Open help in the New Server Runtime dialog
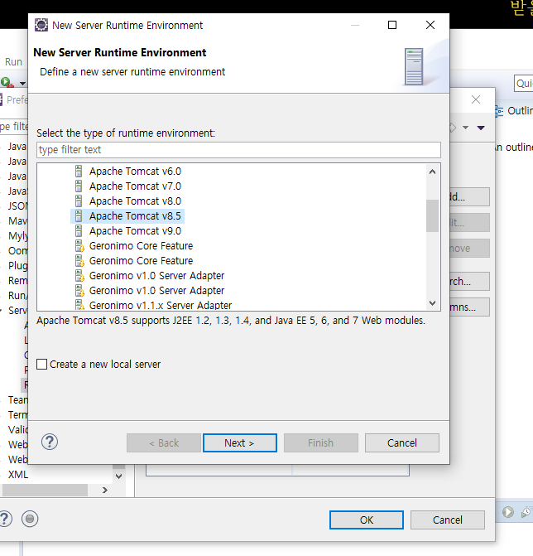 tap(50, 442)
